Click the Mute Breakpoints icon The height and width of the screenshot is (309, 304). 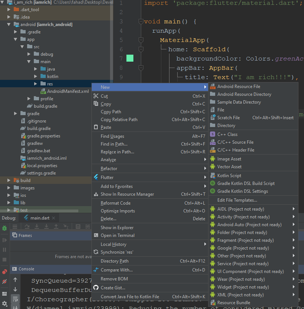coord(4,282)
